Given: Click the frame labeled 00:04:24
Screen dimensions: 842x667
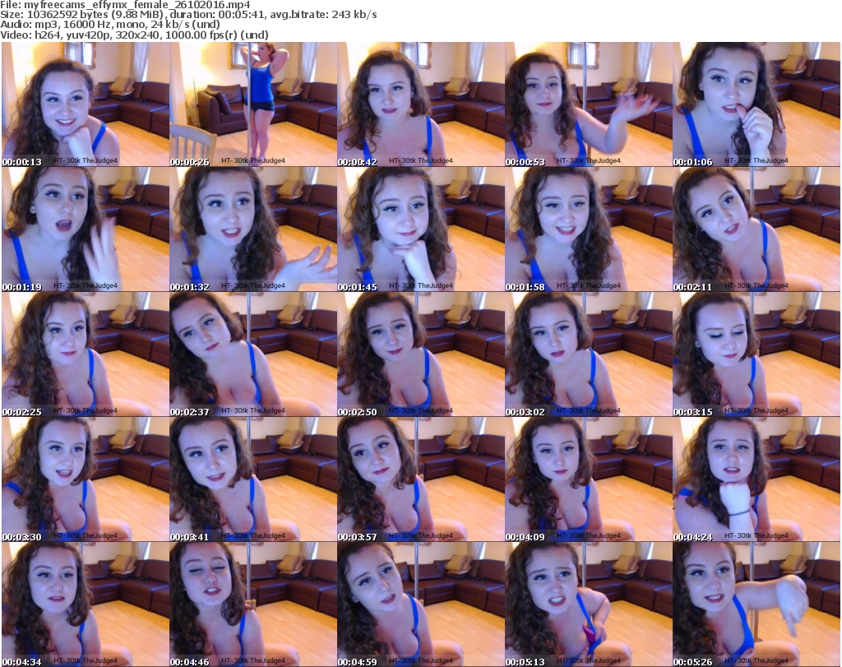Looking at the screenshot, I should click(x=756, y=479).
